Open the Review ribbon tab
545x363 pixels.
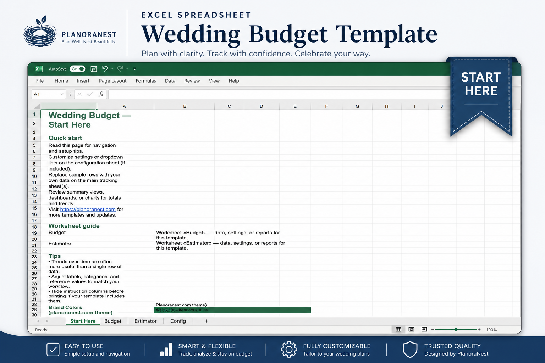pyautogui.click(x=192, y=81)
